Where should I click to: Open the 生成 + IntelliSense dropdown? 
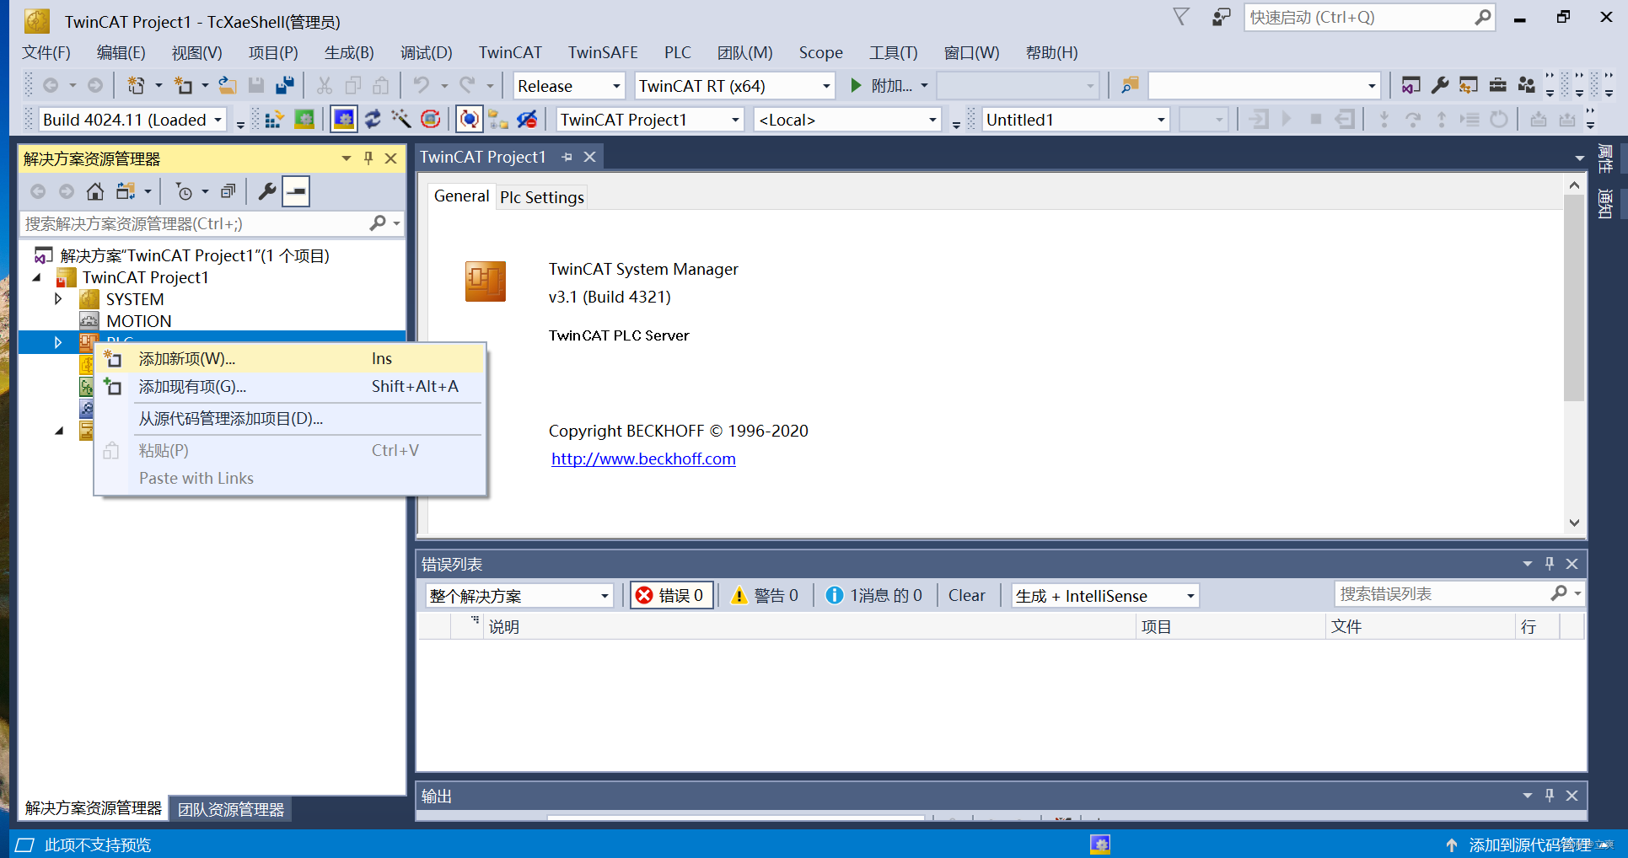point(1105,595)
